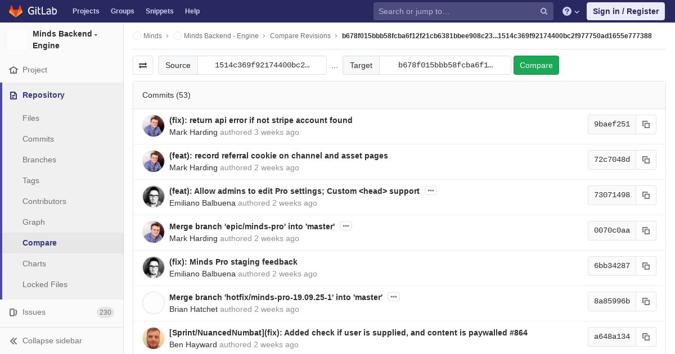Screen dimensions: 675x354
Task: Open the Help question mark menu
Action: (x=571, y=11)
